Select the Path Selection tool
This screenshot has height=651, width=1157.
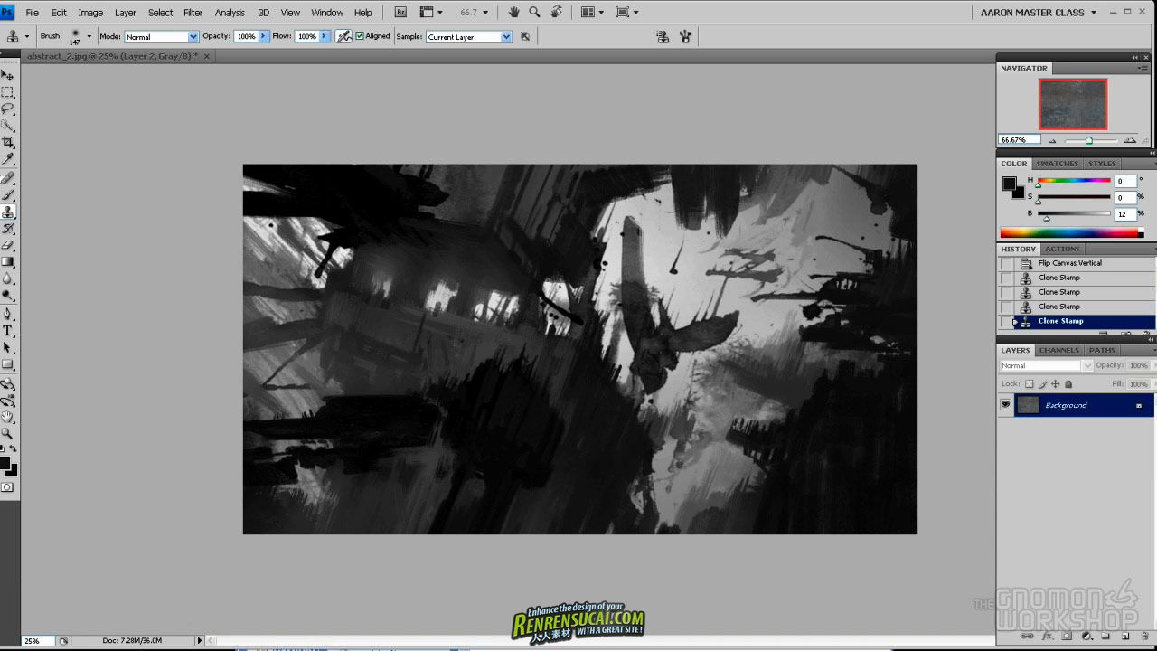click(8, 347)
